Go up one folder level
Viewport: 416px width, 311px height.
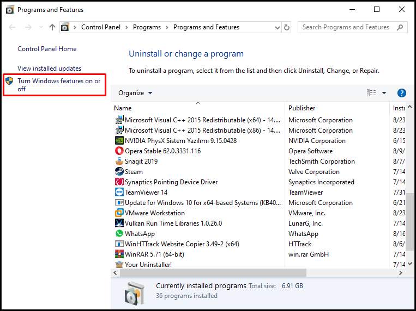(x=52, y=27)
